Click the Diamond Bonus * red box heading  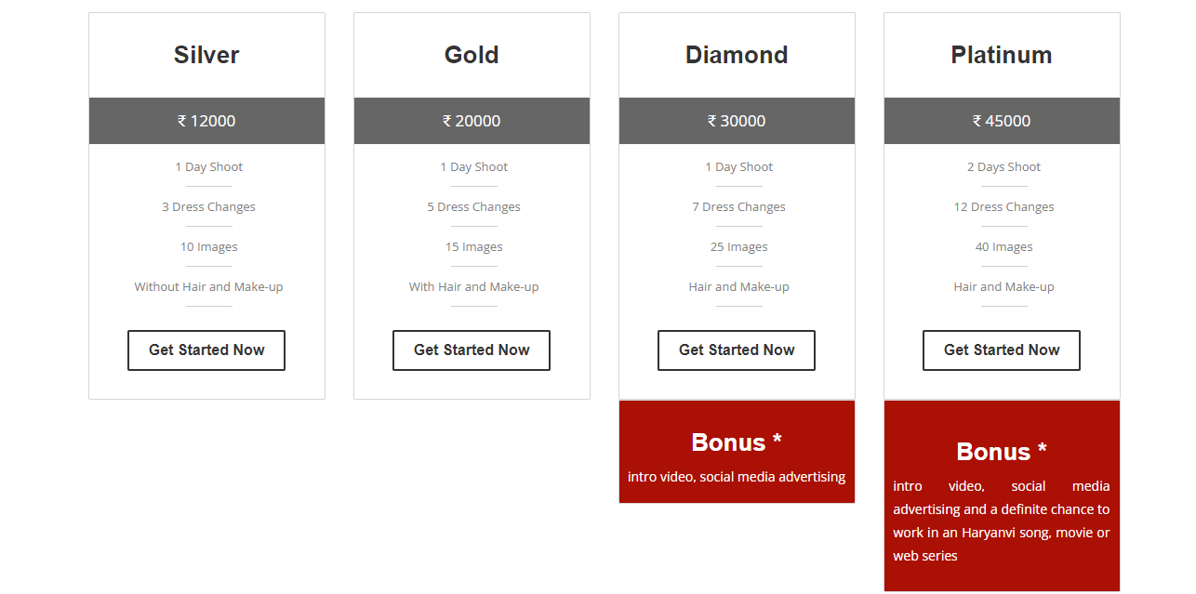click(x=737, y=442)
